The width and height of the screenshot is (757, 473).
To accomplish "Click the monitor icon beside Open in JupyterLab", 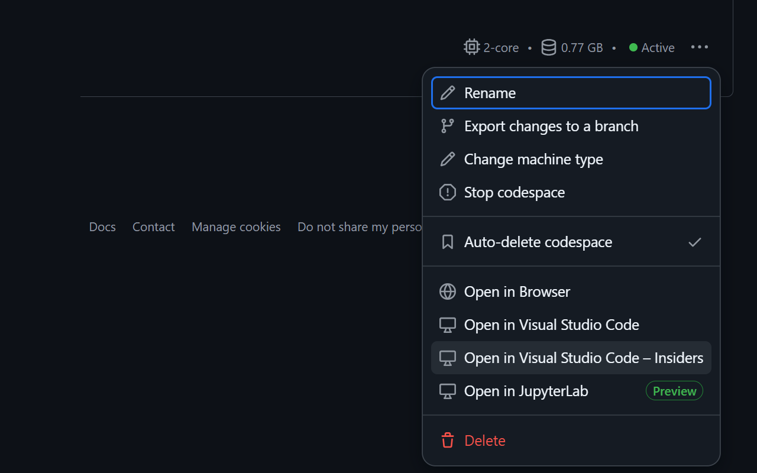I will point(448,391).
